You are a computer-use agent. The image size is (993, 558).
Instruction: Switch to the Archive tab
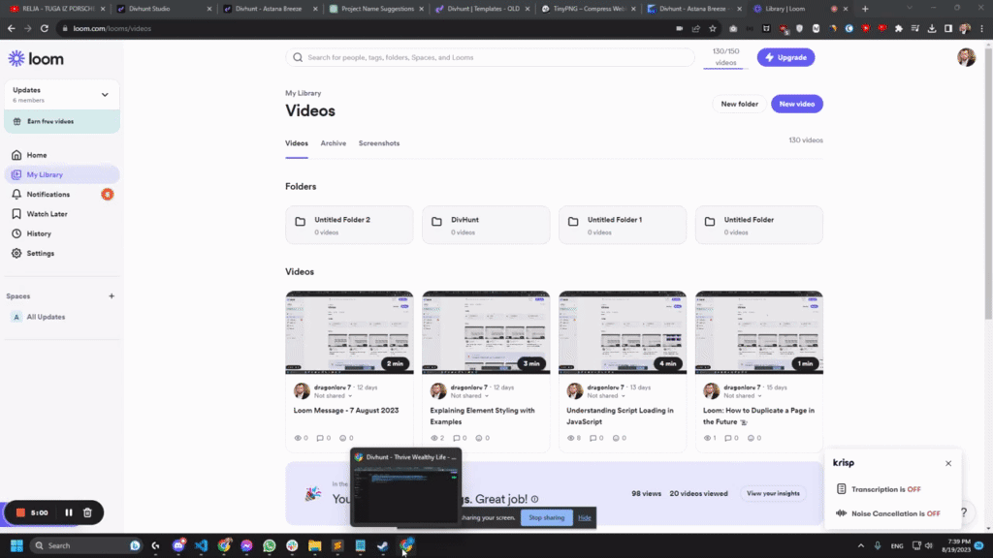334,143
